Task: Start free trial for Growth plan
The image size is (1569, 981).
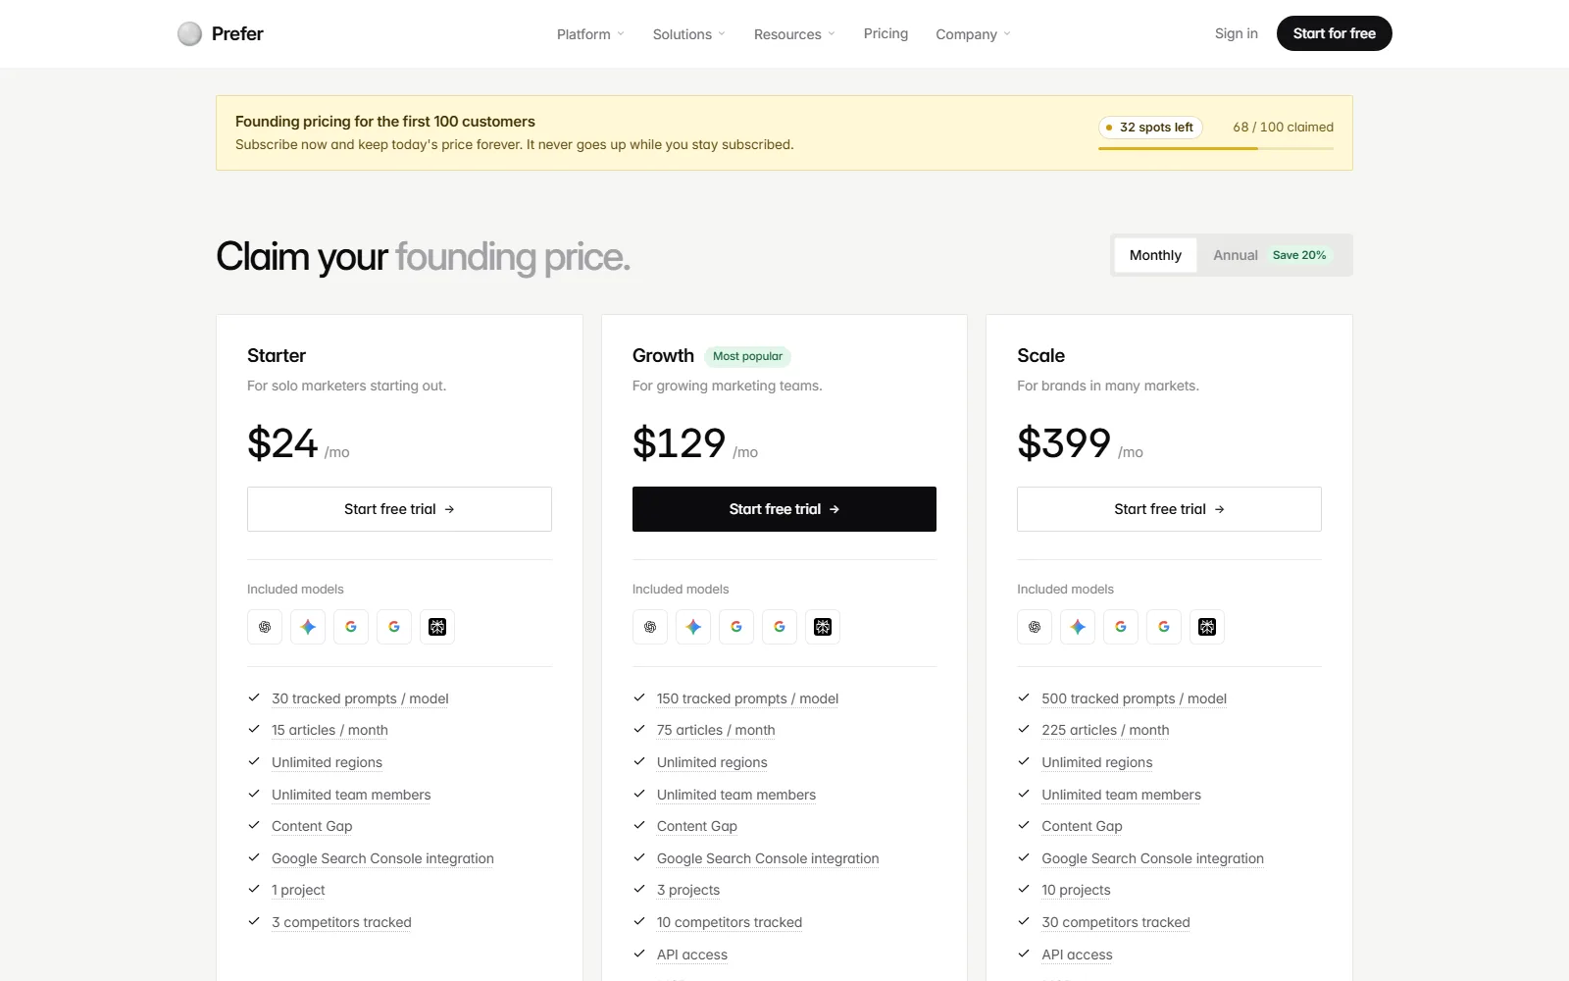Action: point(784,509)
